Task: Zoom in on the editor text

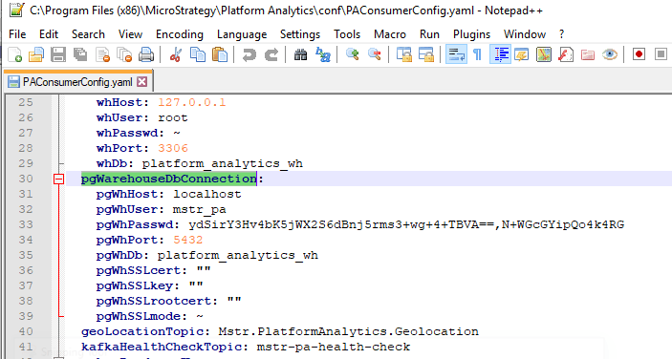Action: click(353, 54)
